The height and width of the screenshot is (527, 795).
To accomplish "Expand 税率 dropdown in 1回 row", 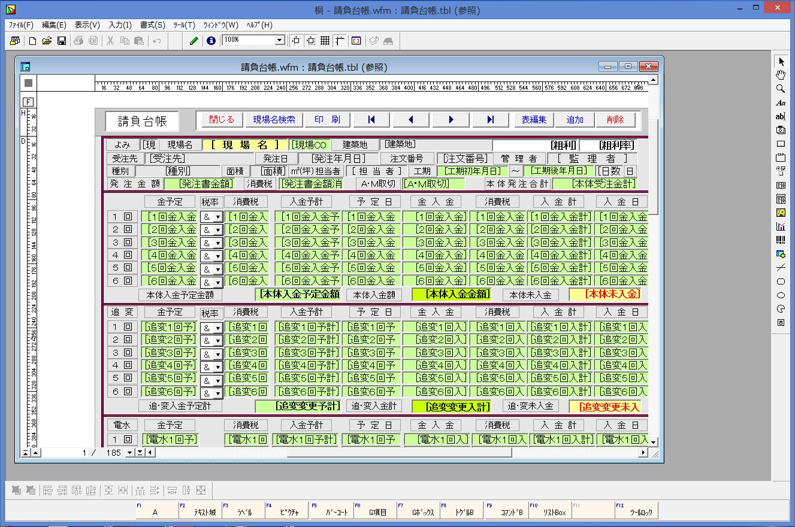I will pos(217,217).
